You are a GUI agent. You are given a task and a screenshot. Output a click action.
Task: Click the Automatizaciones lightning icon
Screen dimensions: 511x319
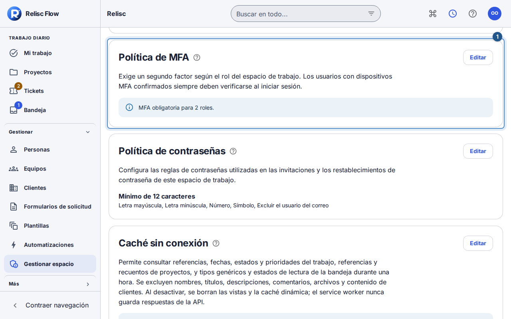click(x=14, y=245)
